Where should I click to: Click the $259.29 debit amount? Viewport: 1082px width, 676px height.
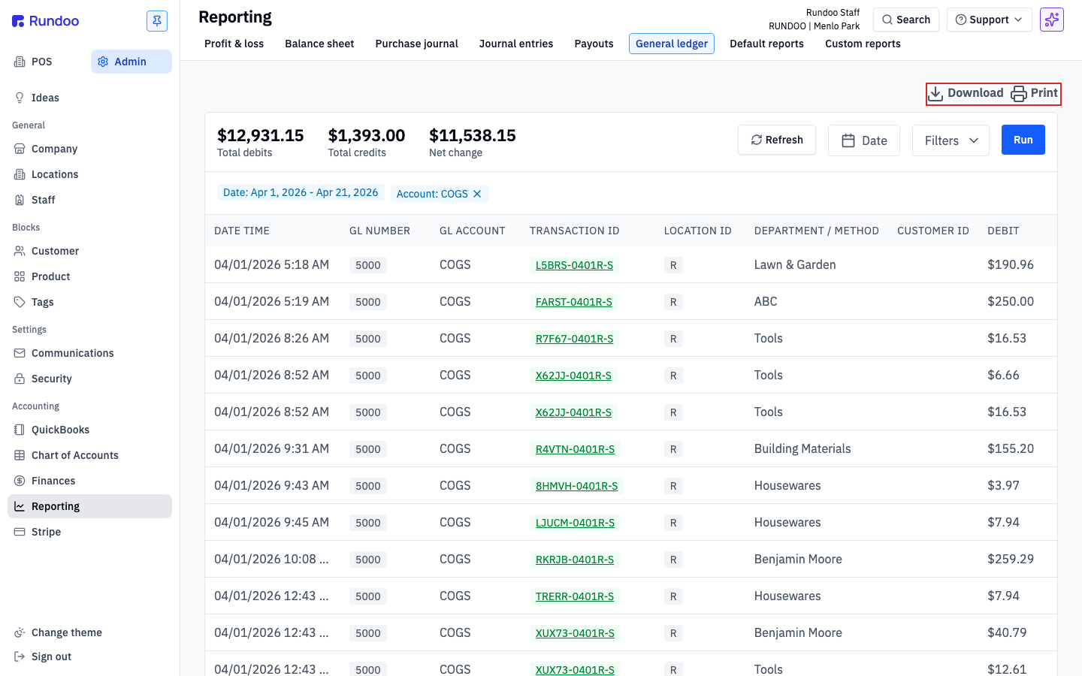[1011, 559]
